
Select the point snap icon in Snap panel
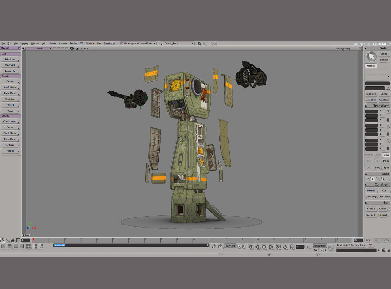[x=373, y=179]
